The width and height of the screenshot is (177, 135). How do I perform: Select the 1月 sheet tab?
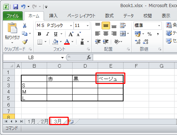pyautogui.click(x=32, y=122)
